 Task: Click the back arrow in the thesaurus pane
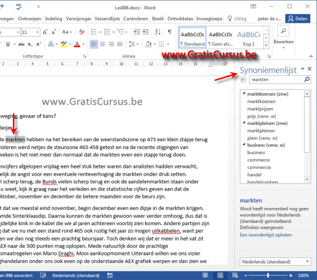[x=243, y=80]
